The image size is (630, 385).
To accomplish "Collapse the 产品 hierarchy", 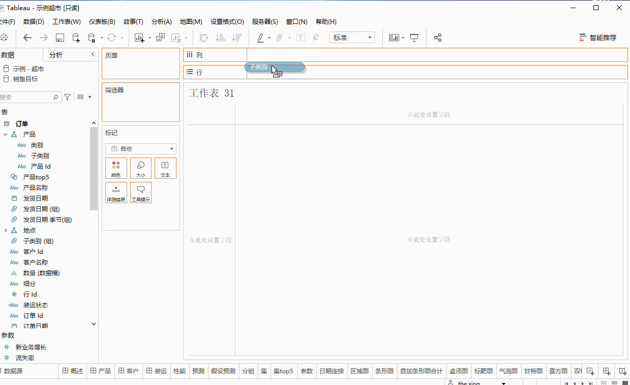I will point(5,134).
